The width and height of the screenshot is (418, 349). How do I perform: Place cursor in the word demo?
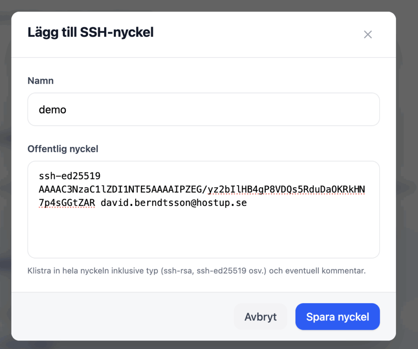52,110
